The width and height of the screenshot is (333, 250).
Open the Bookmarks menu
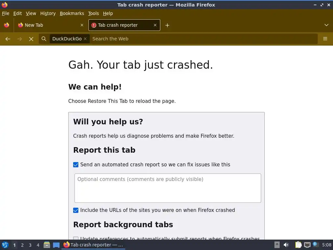point(72,13)
